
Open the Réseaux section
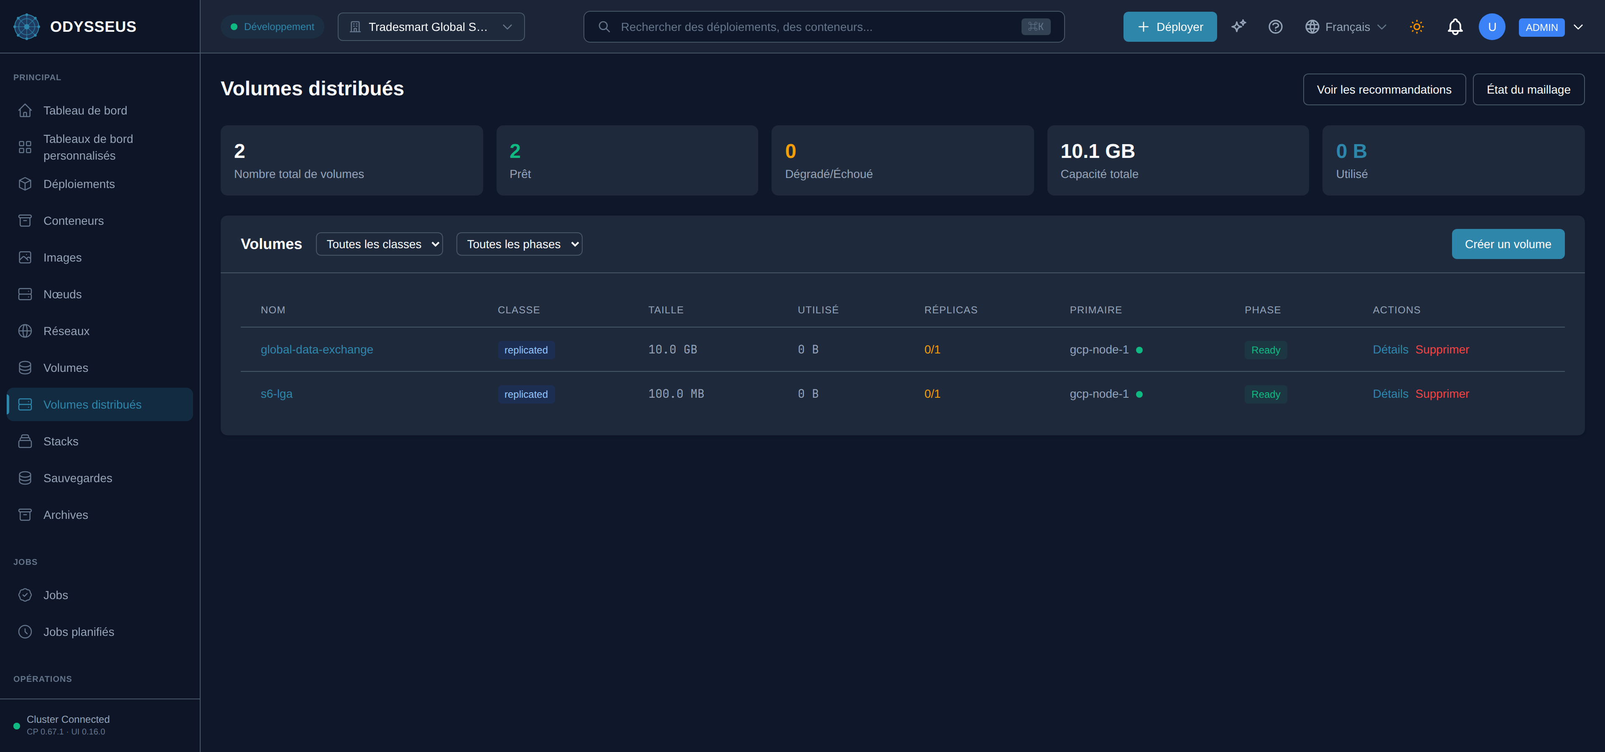click(x=100, y=330)
